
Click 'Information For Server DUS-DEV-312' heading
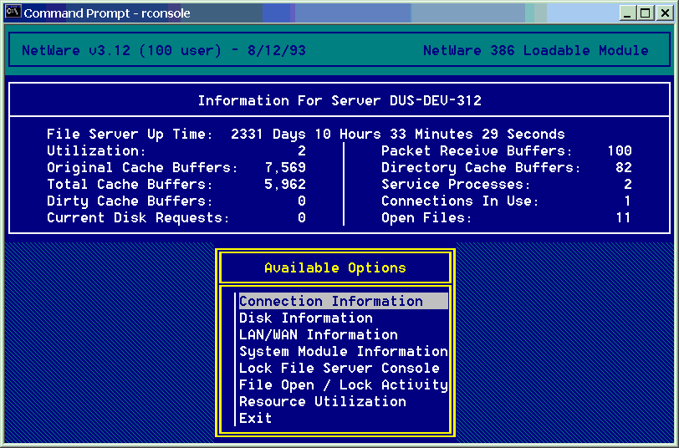point(339,100)
